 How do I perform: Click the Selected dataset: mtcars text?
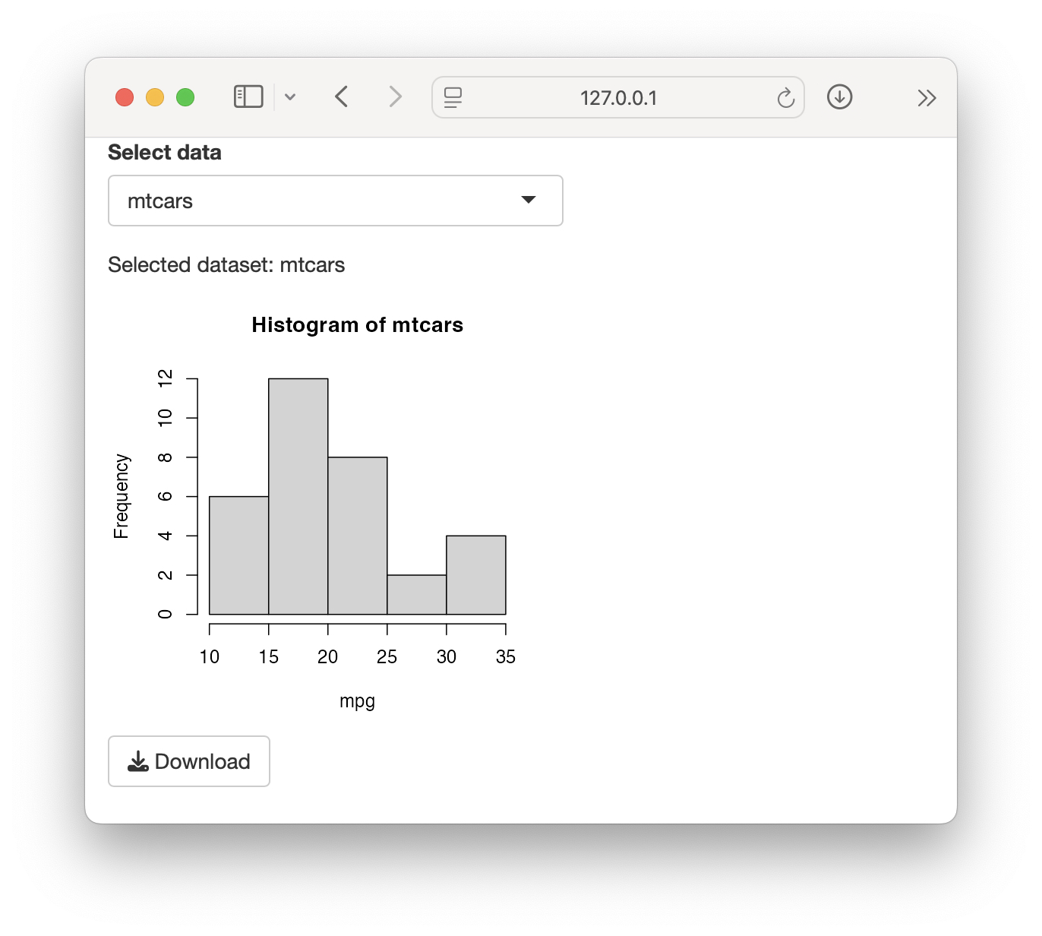pos(226,265)
